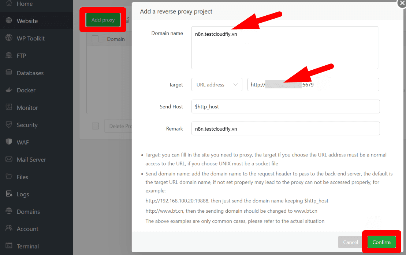Click the Security shield icon
The height and width of the screenshot is (255, 406).
tap(9, 124)
